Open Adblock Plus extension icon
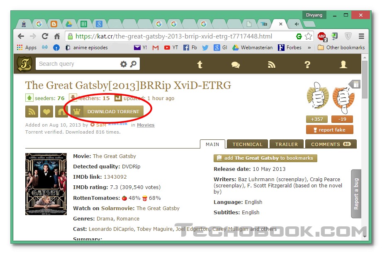The height and width of the screenshot is (254, 382). 322,37
